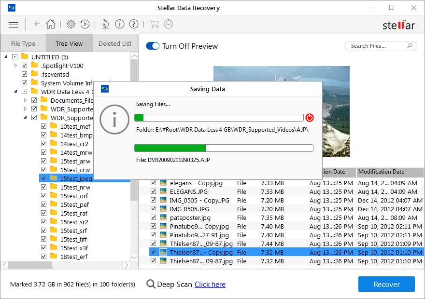Click the information icon in toolbar
The height and width of the screenshot is (299, 425).
pos(120,24)
